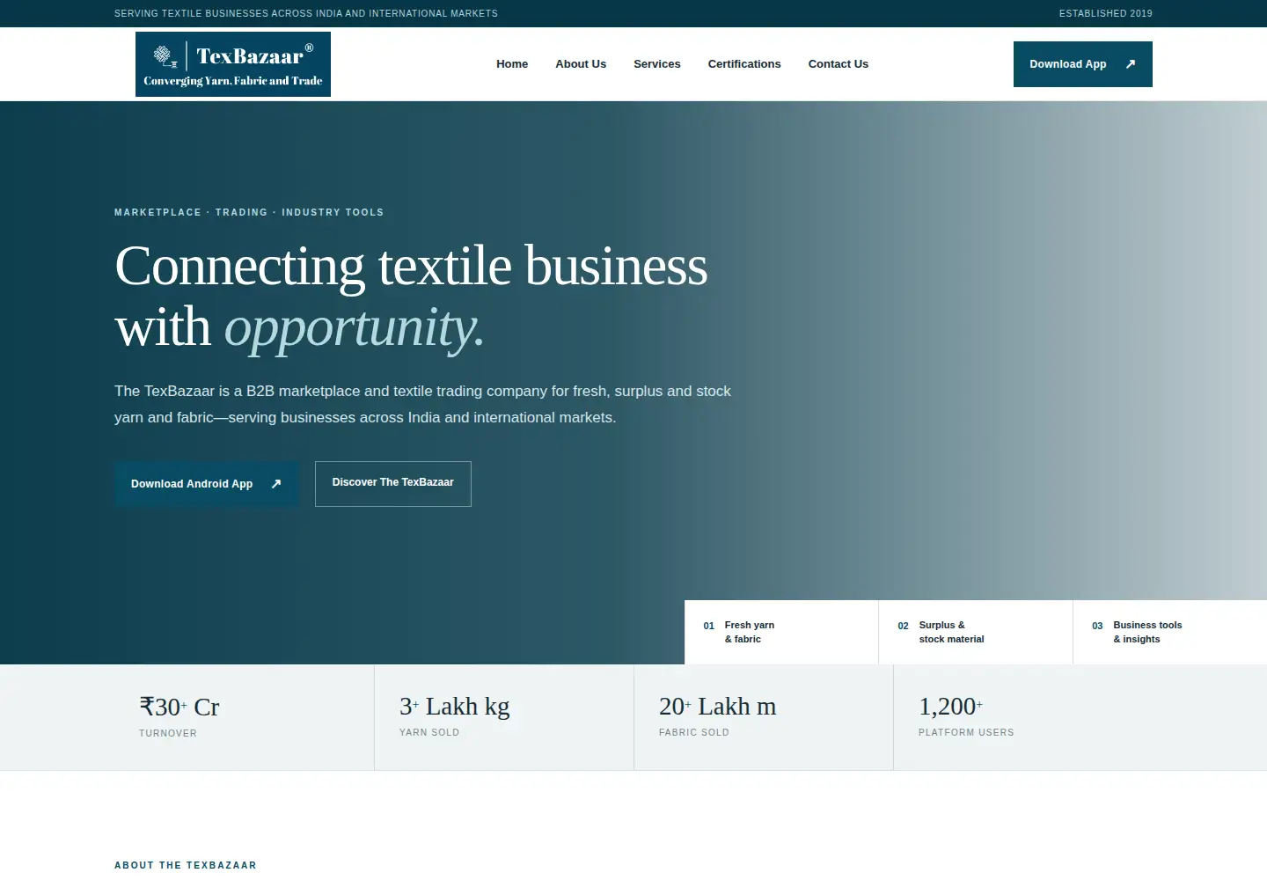Select the 01 Fresh yarn & fabric card
The width and height of the screenshot is (1267, 880).
781,632
